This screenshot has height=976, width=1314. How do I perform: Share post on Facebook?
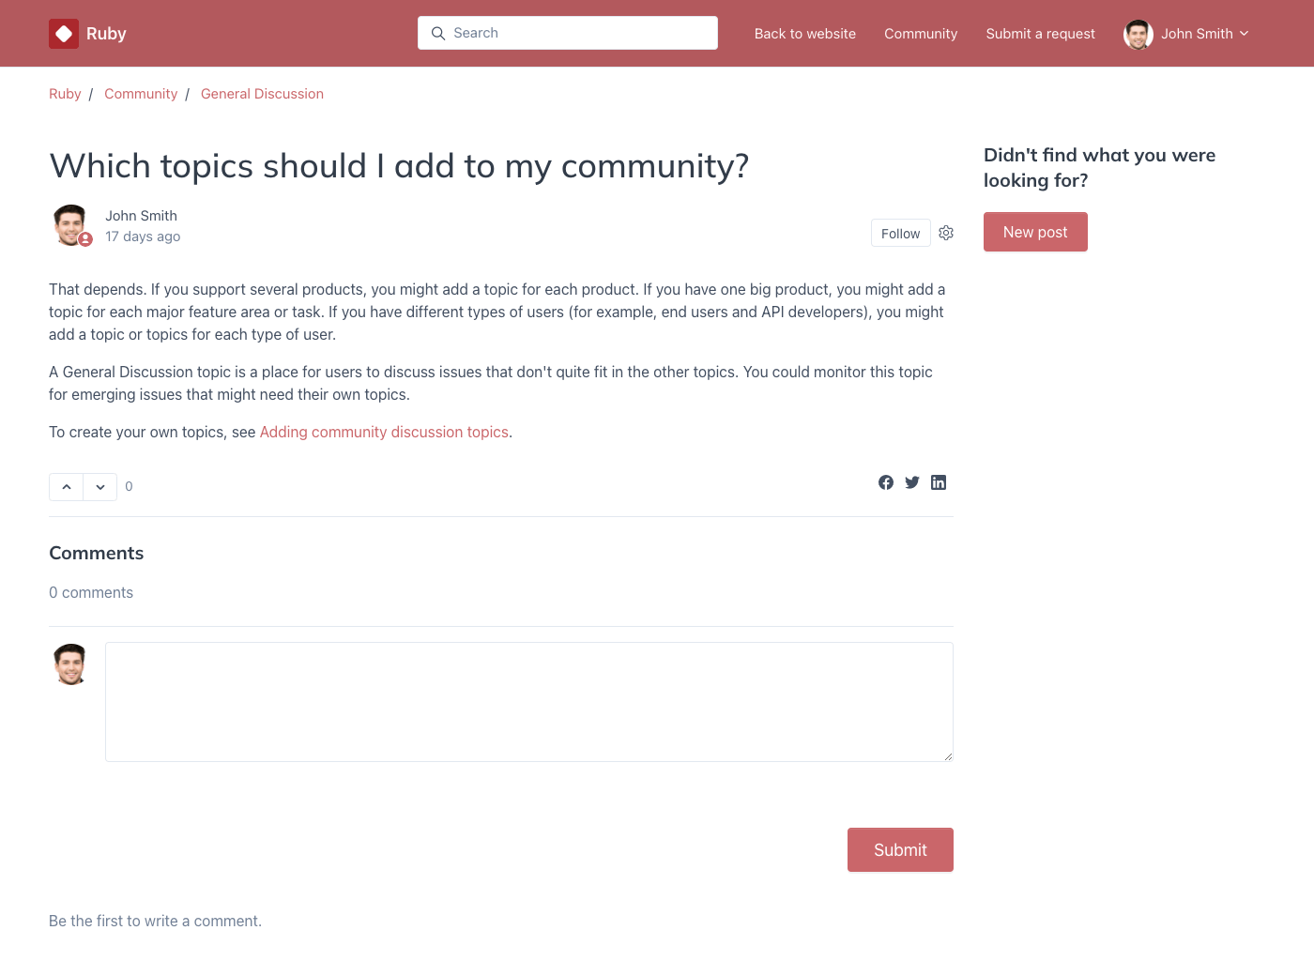pos(886,482)
